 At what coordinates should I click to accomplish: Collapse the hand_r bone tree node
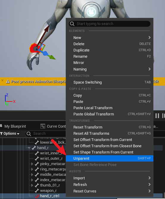click(29, 148)
